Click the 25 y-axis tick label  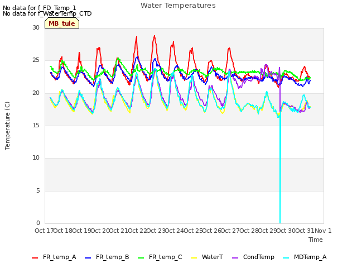[x=36, y=60]
